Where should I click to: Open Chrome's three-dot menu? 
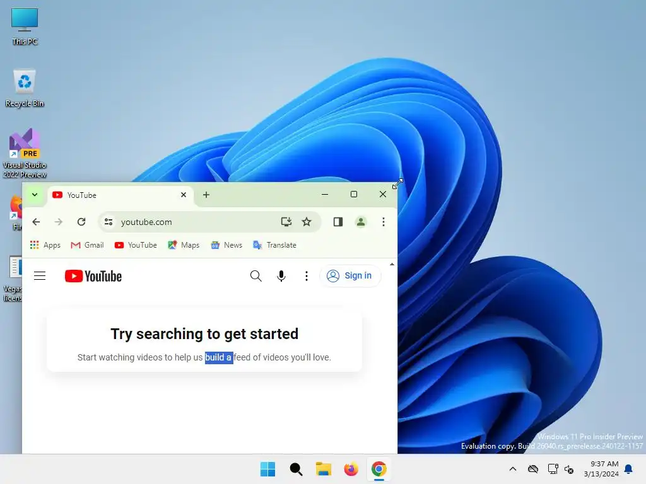point(384,222)
